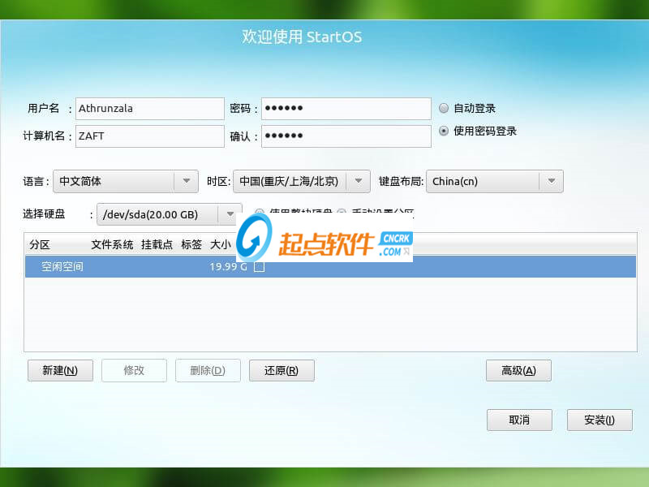
Task: Click the 密码 password field
Action: (x=346, y=109)
